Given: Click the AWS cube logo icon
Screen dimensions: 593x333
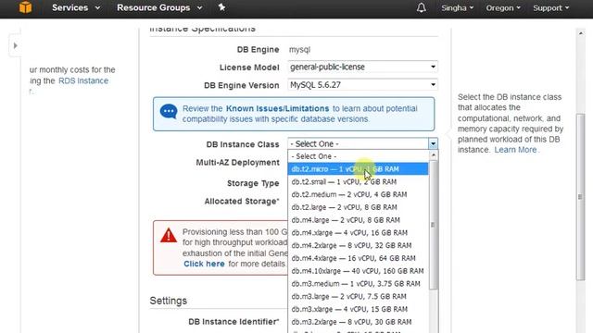Looking at the screenshot, I should 25,6.
